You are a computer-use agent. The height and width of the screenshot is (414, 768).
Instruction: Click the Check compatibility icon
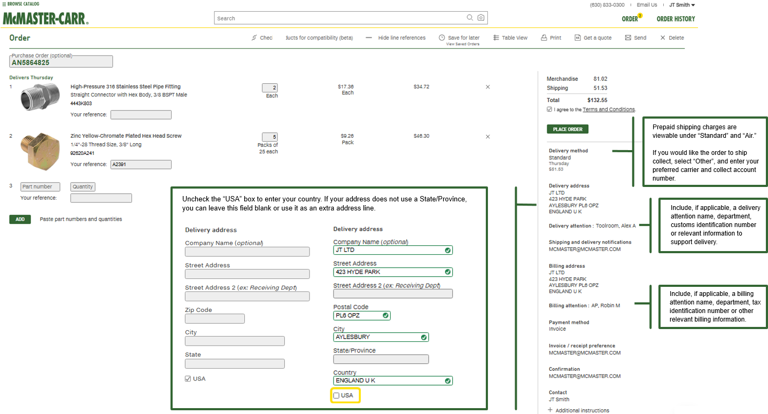tap(254, 38)
